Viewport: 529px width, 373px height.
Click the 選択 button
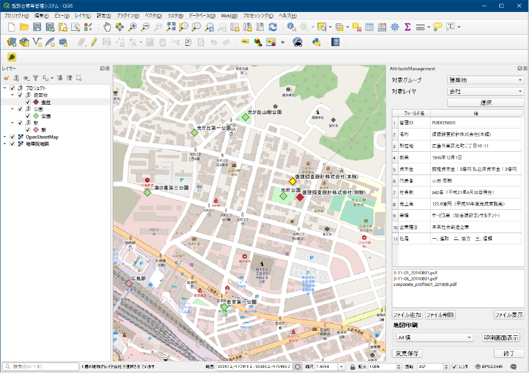486,103
